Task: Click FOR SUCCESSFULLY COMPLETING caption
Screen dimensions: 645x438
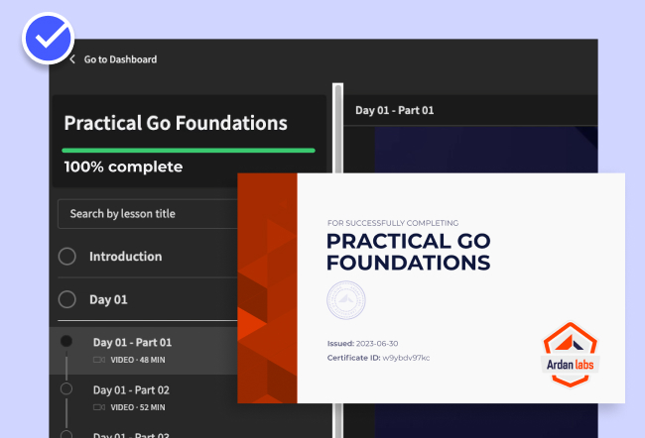Action: pyautogui.click(x=393, y=223)
